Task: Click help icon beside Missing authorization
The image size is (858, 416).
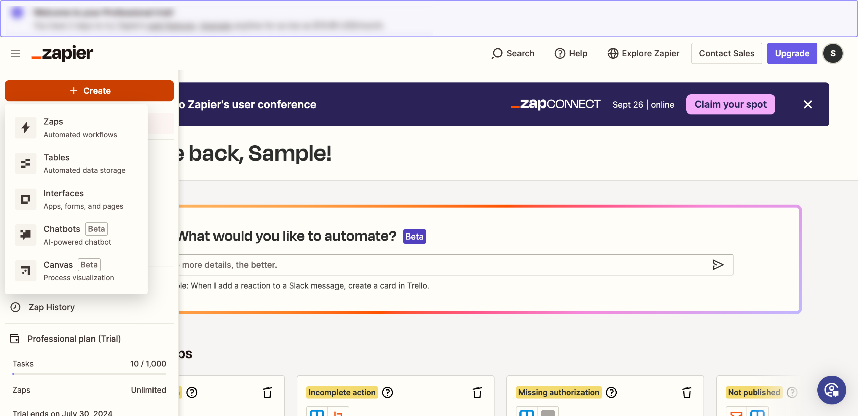Action: 611,393
